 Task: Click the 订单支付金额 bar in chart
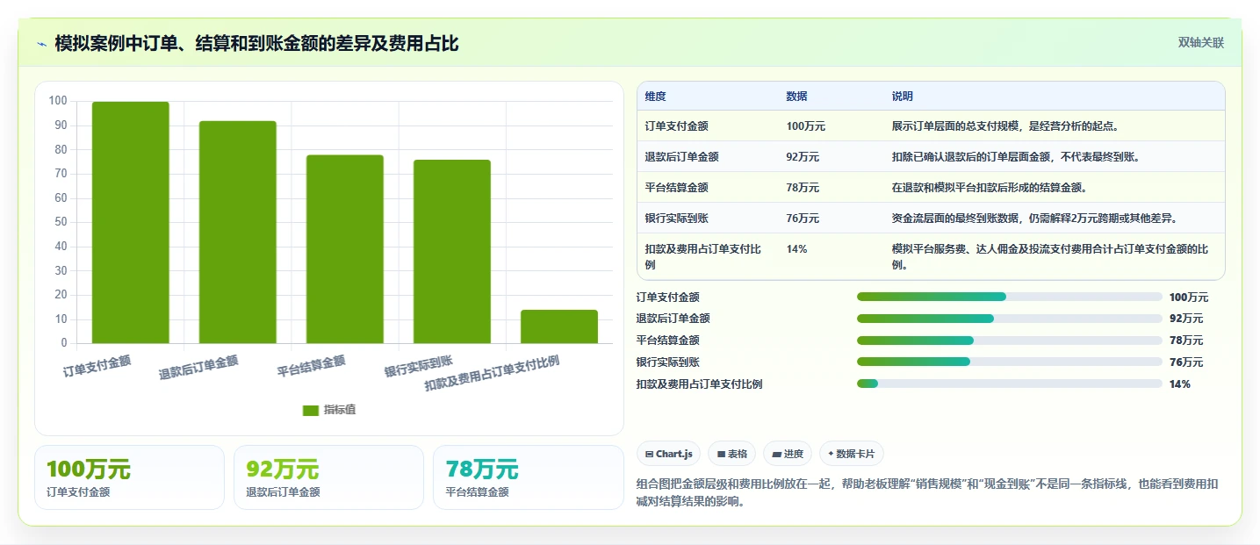click(x=131, y=223)
